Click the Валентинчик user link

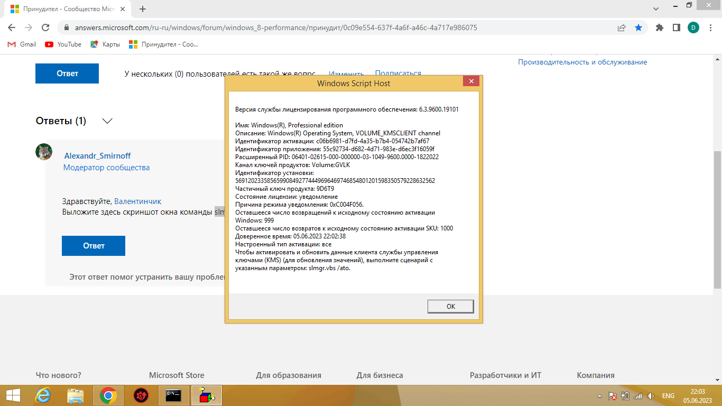(x=138, y=201)
